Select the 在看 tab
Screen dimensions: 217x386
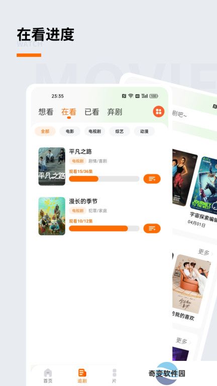(x=69, y=112)
